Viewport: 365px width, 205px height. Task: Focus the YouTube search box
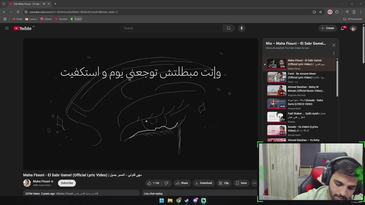point(172,28)
